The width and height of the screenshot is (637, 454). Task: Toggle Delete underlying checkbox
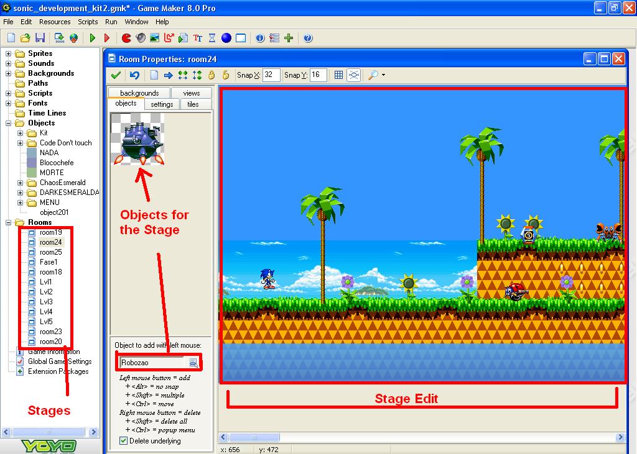(x=124, y=440)
